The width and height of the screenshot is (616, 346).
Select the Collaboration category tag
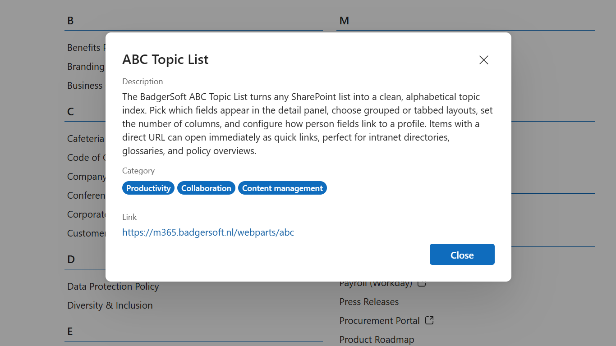point(206,188)
